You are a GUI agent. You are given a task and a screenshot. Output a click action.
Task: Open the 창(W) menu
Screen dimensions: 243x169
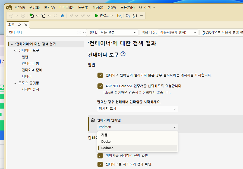point(112,8)
